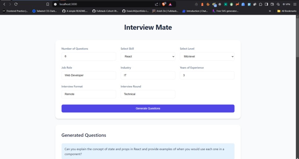Open the Tailwind CSS Dark bookmark
The width and height of the screenshot is (299, 159).
coord(45,11)
